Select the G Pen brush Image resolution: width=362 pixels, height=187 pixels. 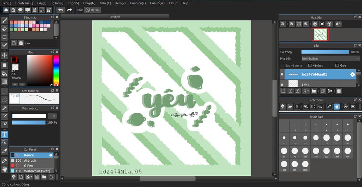click(31, 166)
